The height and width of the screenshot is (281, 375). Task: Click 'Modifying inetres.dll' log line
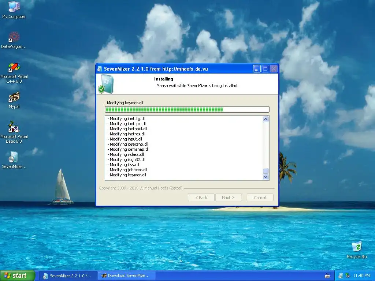point(126,134)
